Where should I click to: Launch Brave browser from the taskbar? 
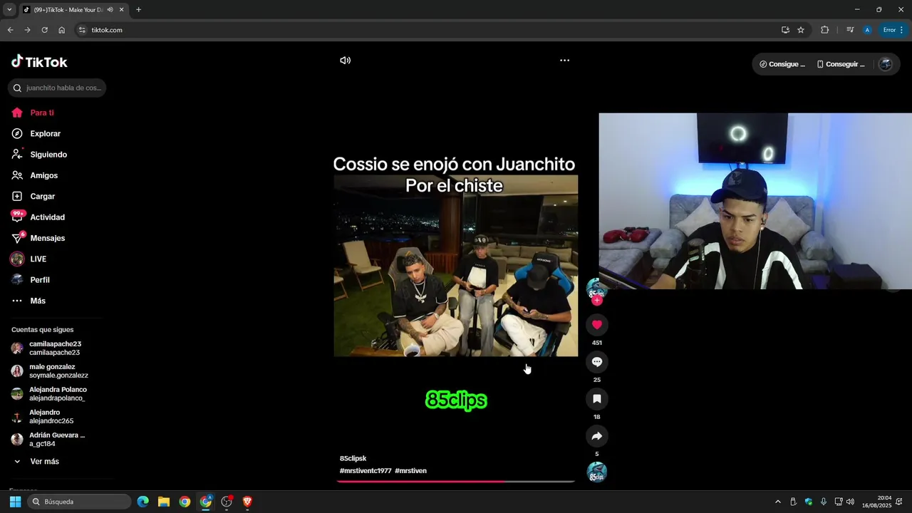click(x=247, y=502)
